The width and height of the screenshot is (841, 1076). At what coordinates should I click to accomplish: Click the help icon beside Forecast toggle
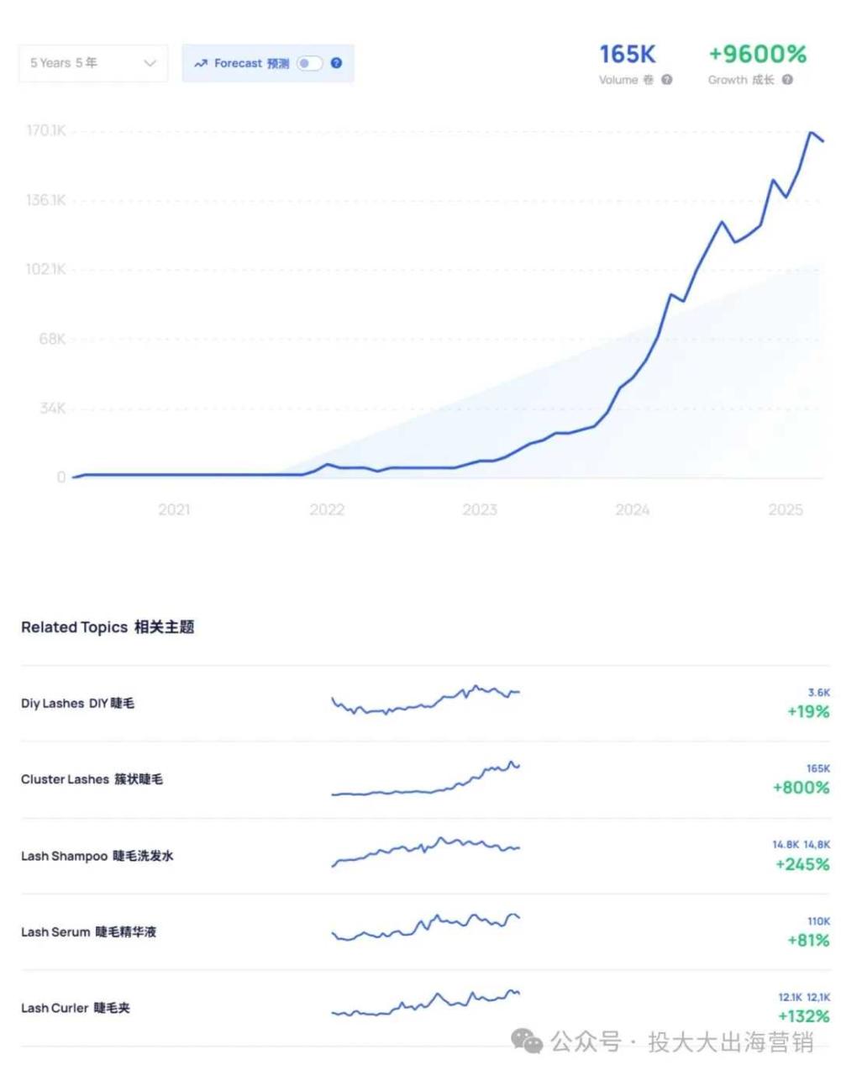pos(336,63)
